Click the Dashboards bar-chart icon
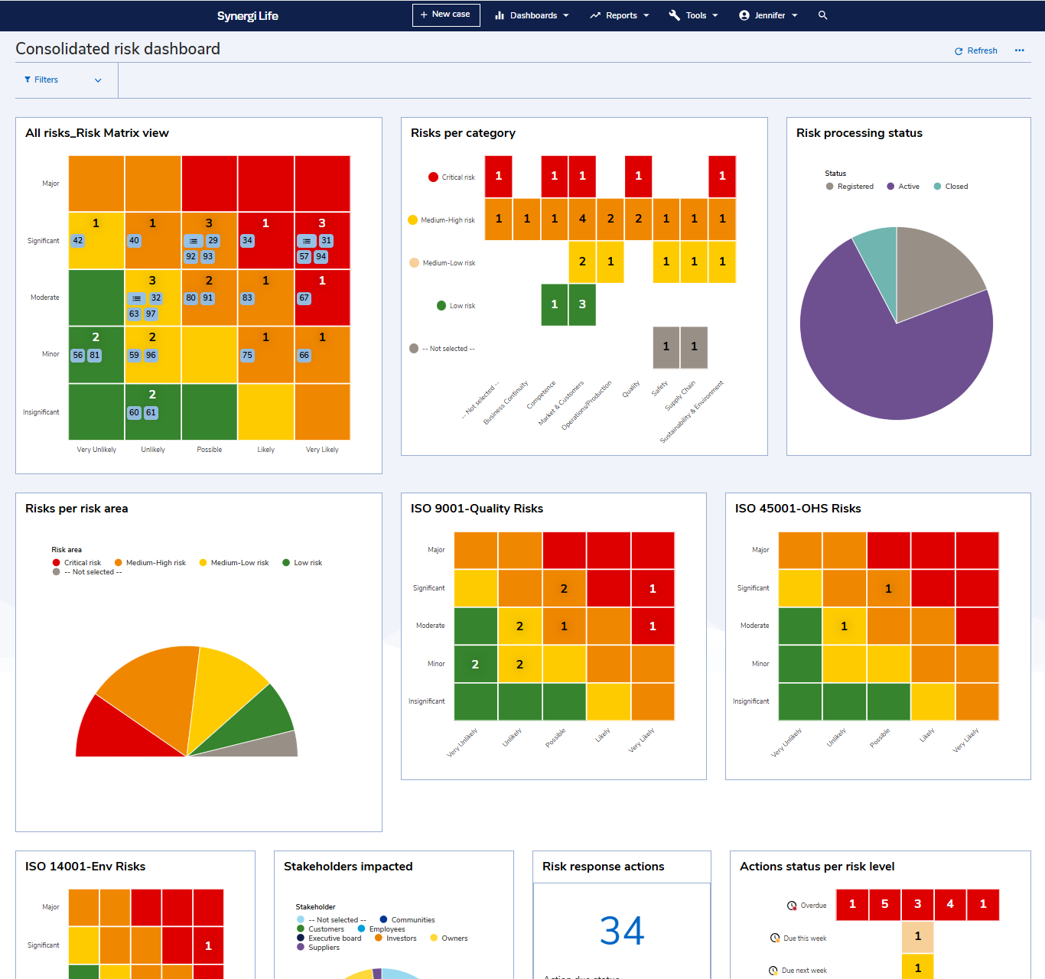1045x979 pixels. pos(499,15)
